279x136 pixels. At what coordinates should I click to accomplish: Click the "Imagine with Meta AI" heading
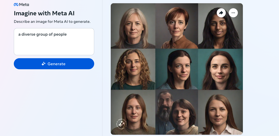(x=44, y=13)
